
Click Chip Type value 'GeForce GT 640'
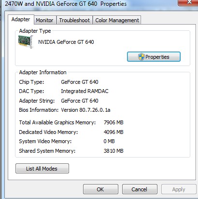[x=80, y=82]
